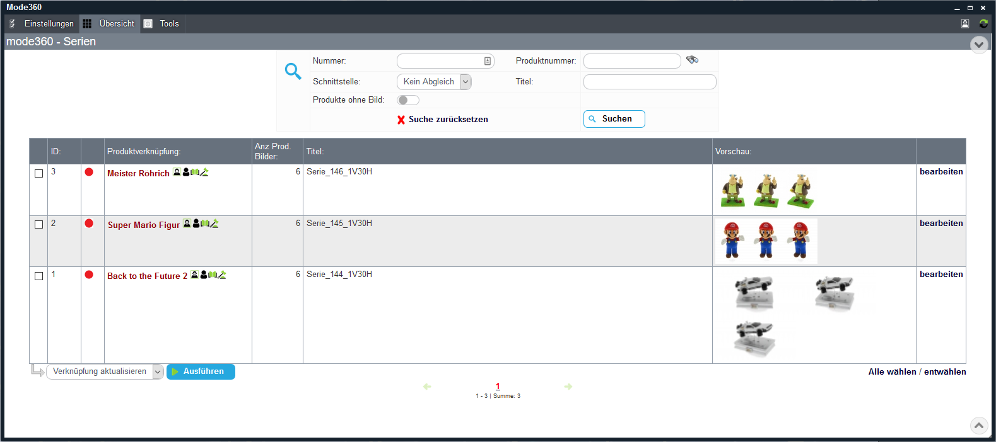Image resolution: width=996 pixels, height=442 pixels.
Task: Click the gavel icon beside Back to the Future 2
Action: (x=222, y=275)
